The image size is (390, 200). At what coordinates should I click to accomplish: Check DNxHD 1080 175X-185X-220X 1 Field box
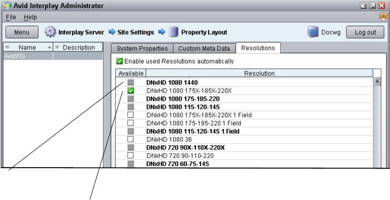(130, 115)
